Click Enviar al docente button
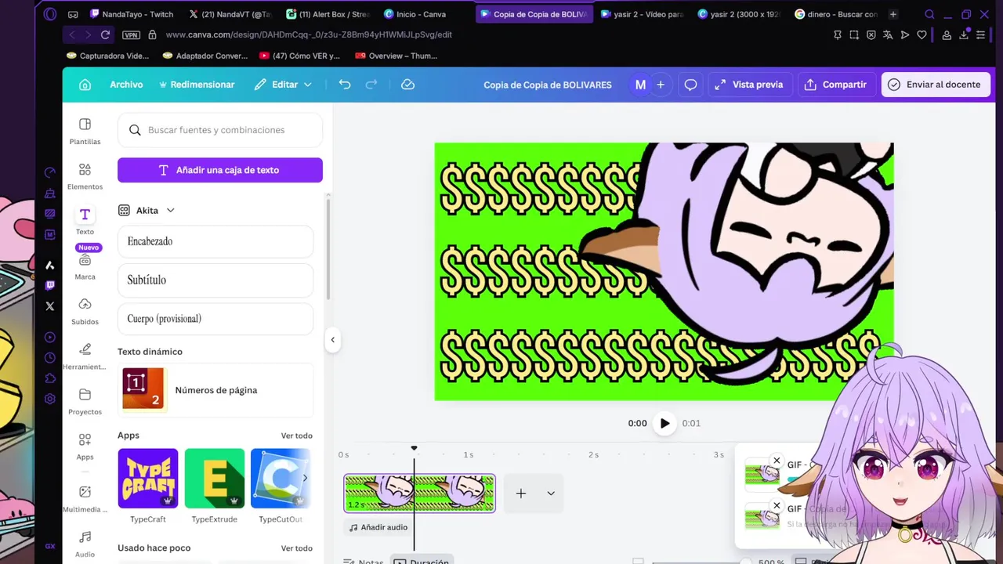The image size is (1003, 564). pyautogui.click(x=934, y=85)
